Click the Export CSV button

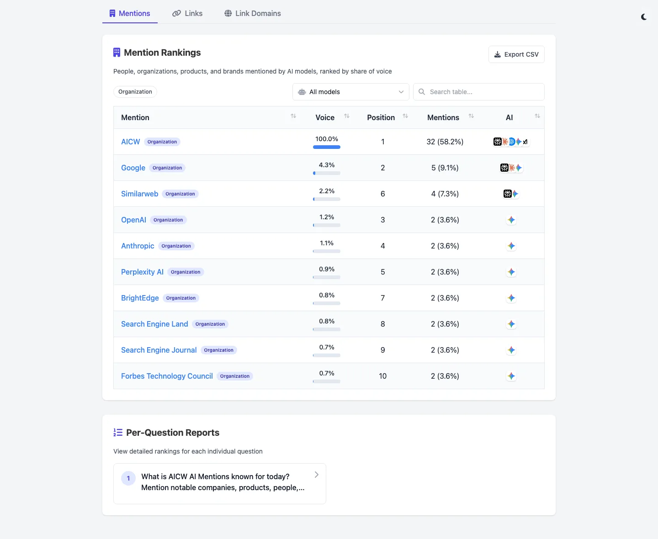(x=516, y=54)
